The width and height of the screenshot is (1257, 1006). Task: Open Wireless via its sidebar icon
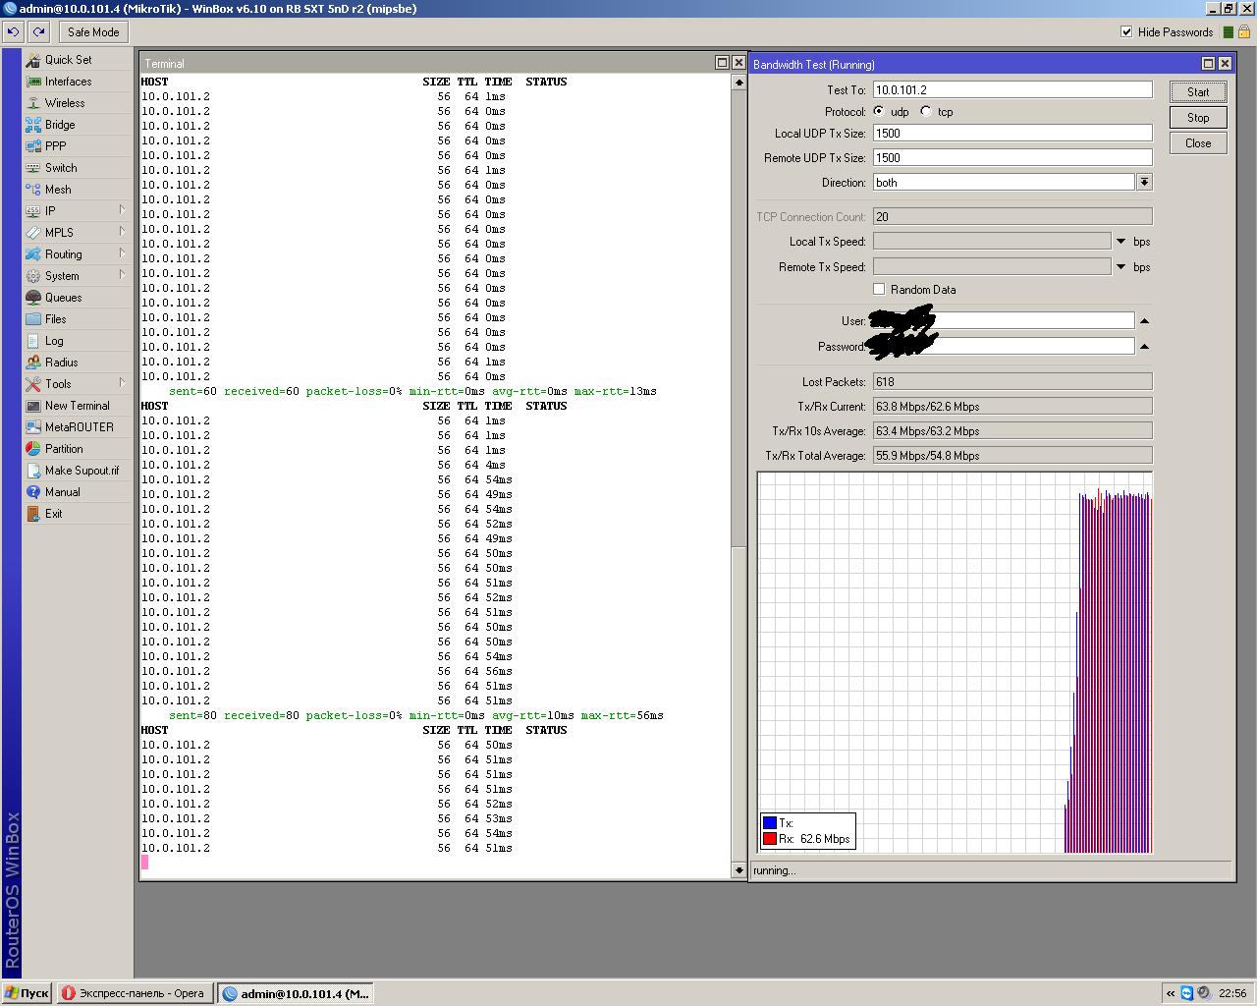click(x=33, y=103)
